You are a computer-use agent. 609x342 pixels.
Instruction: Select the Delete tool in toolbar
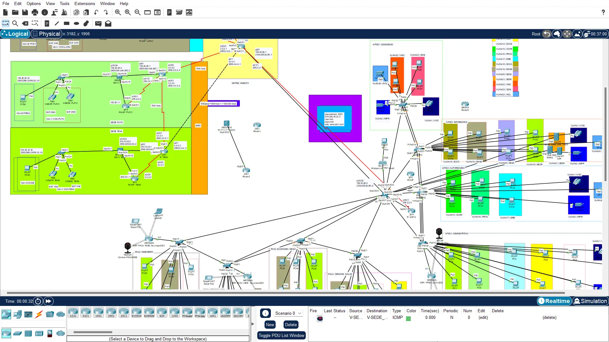(25, 23)
